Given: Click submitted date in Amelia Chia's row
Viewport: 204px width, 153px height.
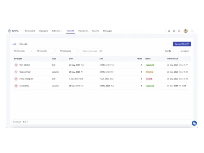Looking at the screenshot, I should click(x=177, y=86).
